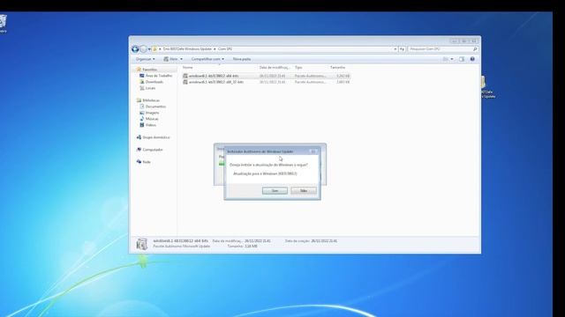This screenshot has height=317, width=565.
Task: Open the Compartilhar com menu
Action: 207,59
